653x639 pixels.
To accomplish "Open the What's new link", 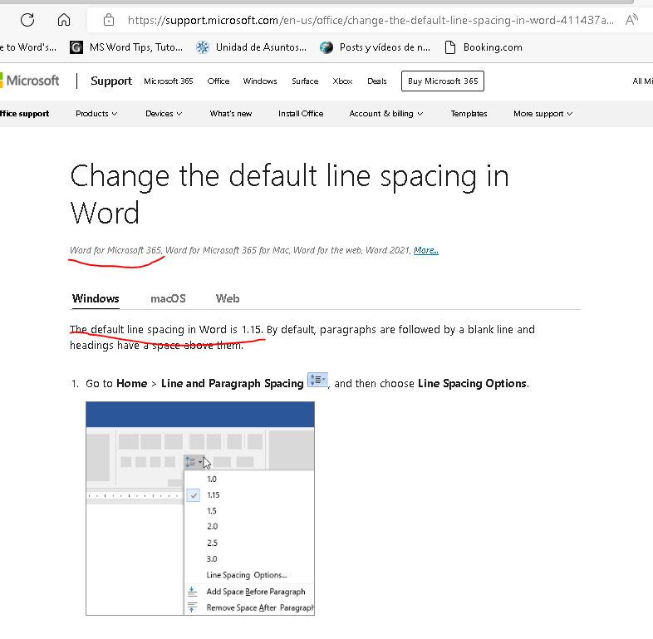I will coord(231,114).
